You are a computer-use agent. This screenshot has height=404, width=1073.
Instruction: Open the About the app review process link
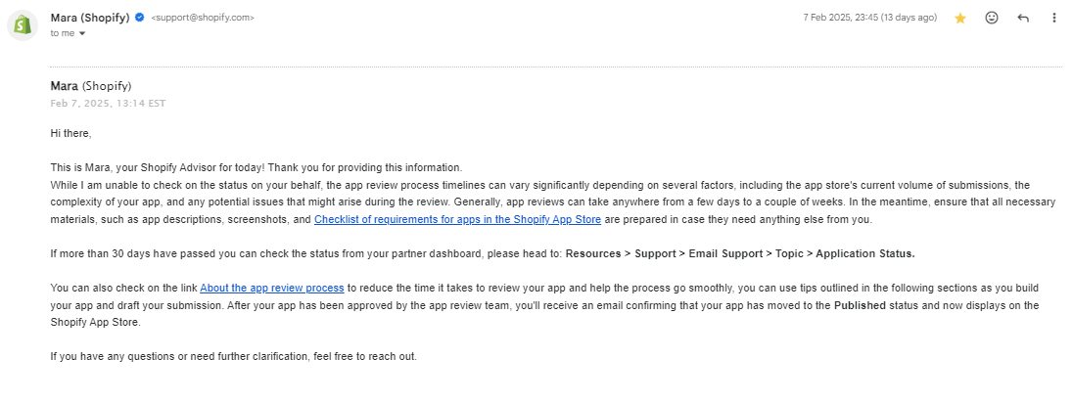271,288
